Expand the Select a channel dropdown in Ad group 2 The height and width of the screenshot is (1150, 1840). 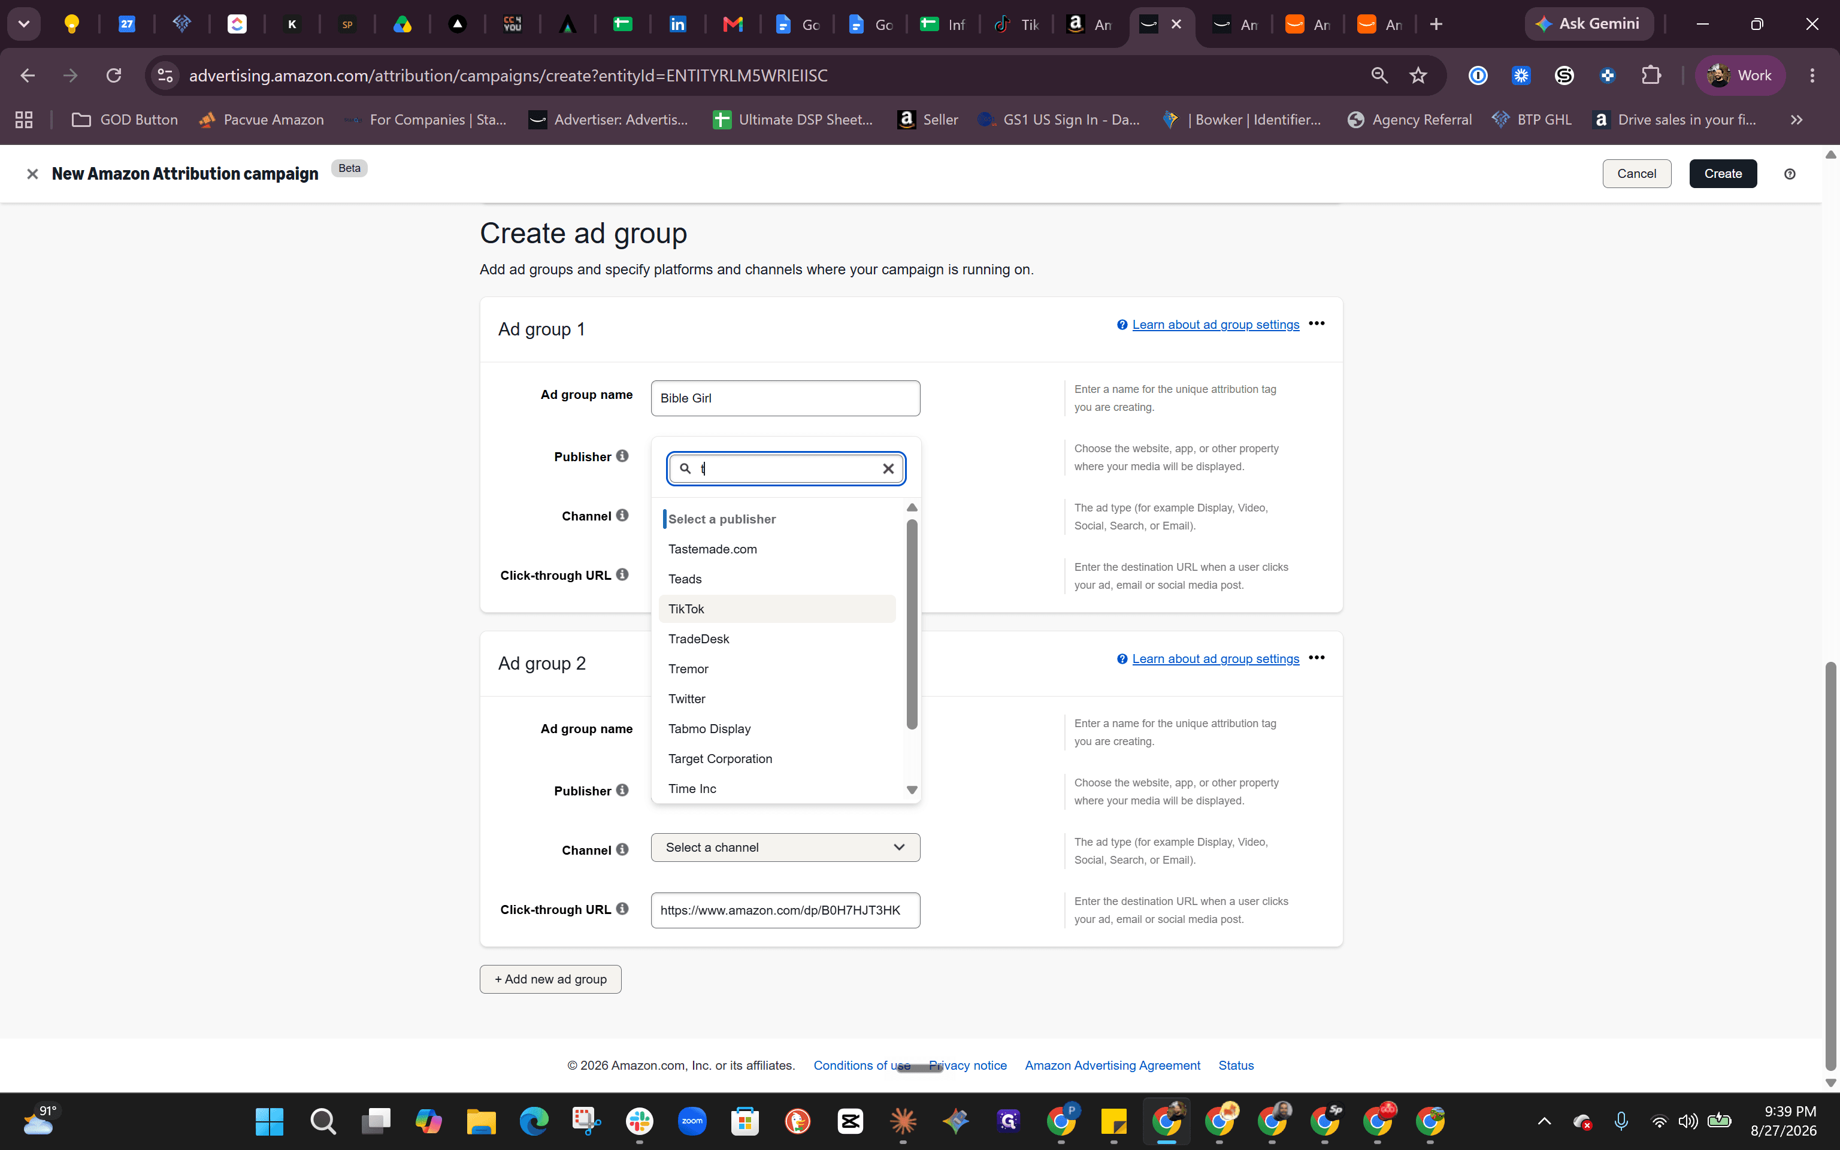[x=785, y=848]
